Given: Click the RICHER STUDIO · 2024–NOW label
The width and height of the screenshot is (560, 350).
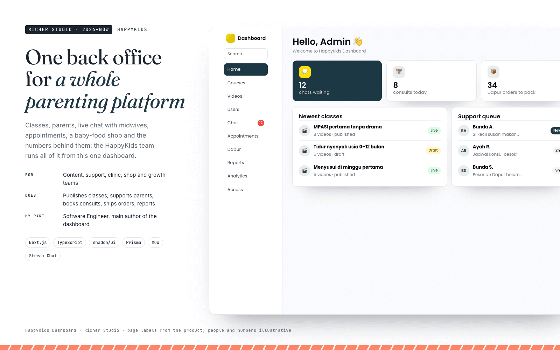Looking at the screenshot, I should 69,30.
